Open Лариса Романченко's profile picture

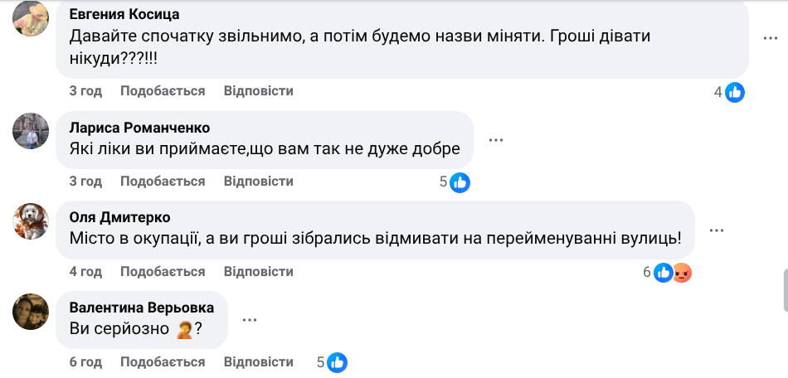click(32, 130)
